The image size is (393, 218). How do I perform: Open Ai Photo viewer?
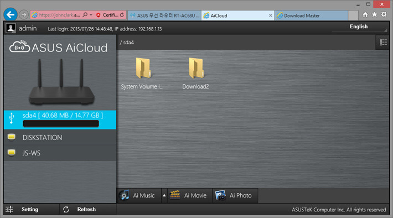pos(235,195)
